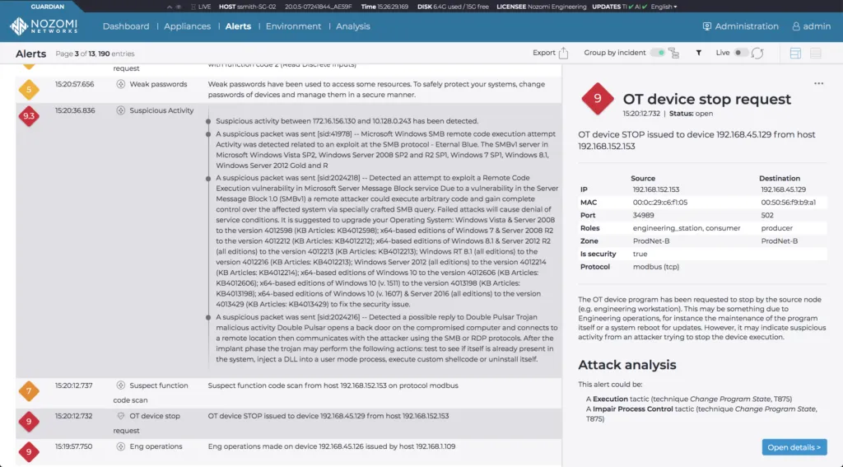Open the Dashboard menu
Viewport: 843px width, 467px height.
pos(126,26)
